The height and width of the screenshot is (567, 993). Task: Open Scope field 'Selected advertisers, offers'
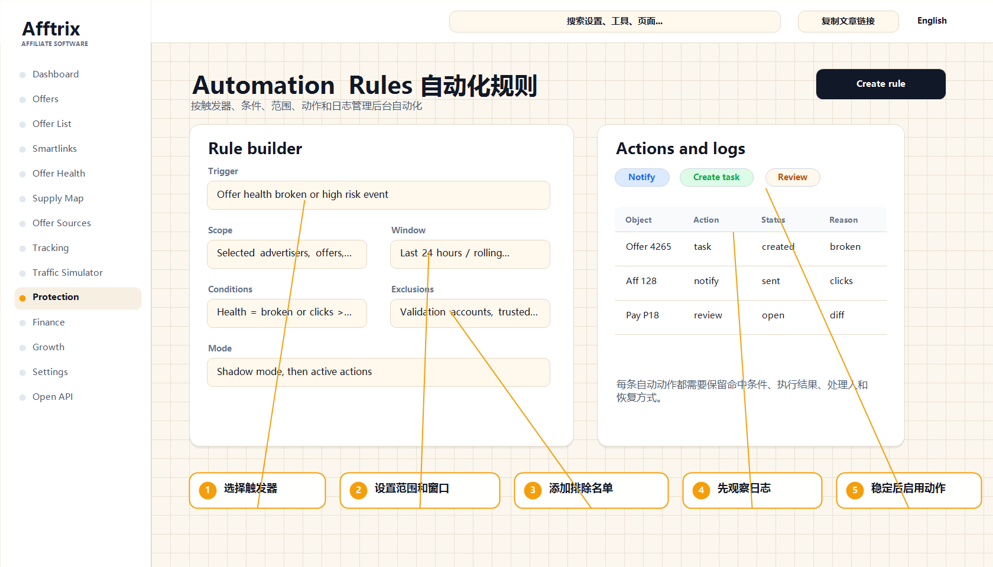(287, 254)
